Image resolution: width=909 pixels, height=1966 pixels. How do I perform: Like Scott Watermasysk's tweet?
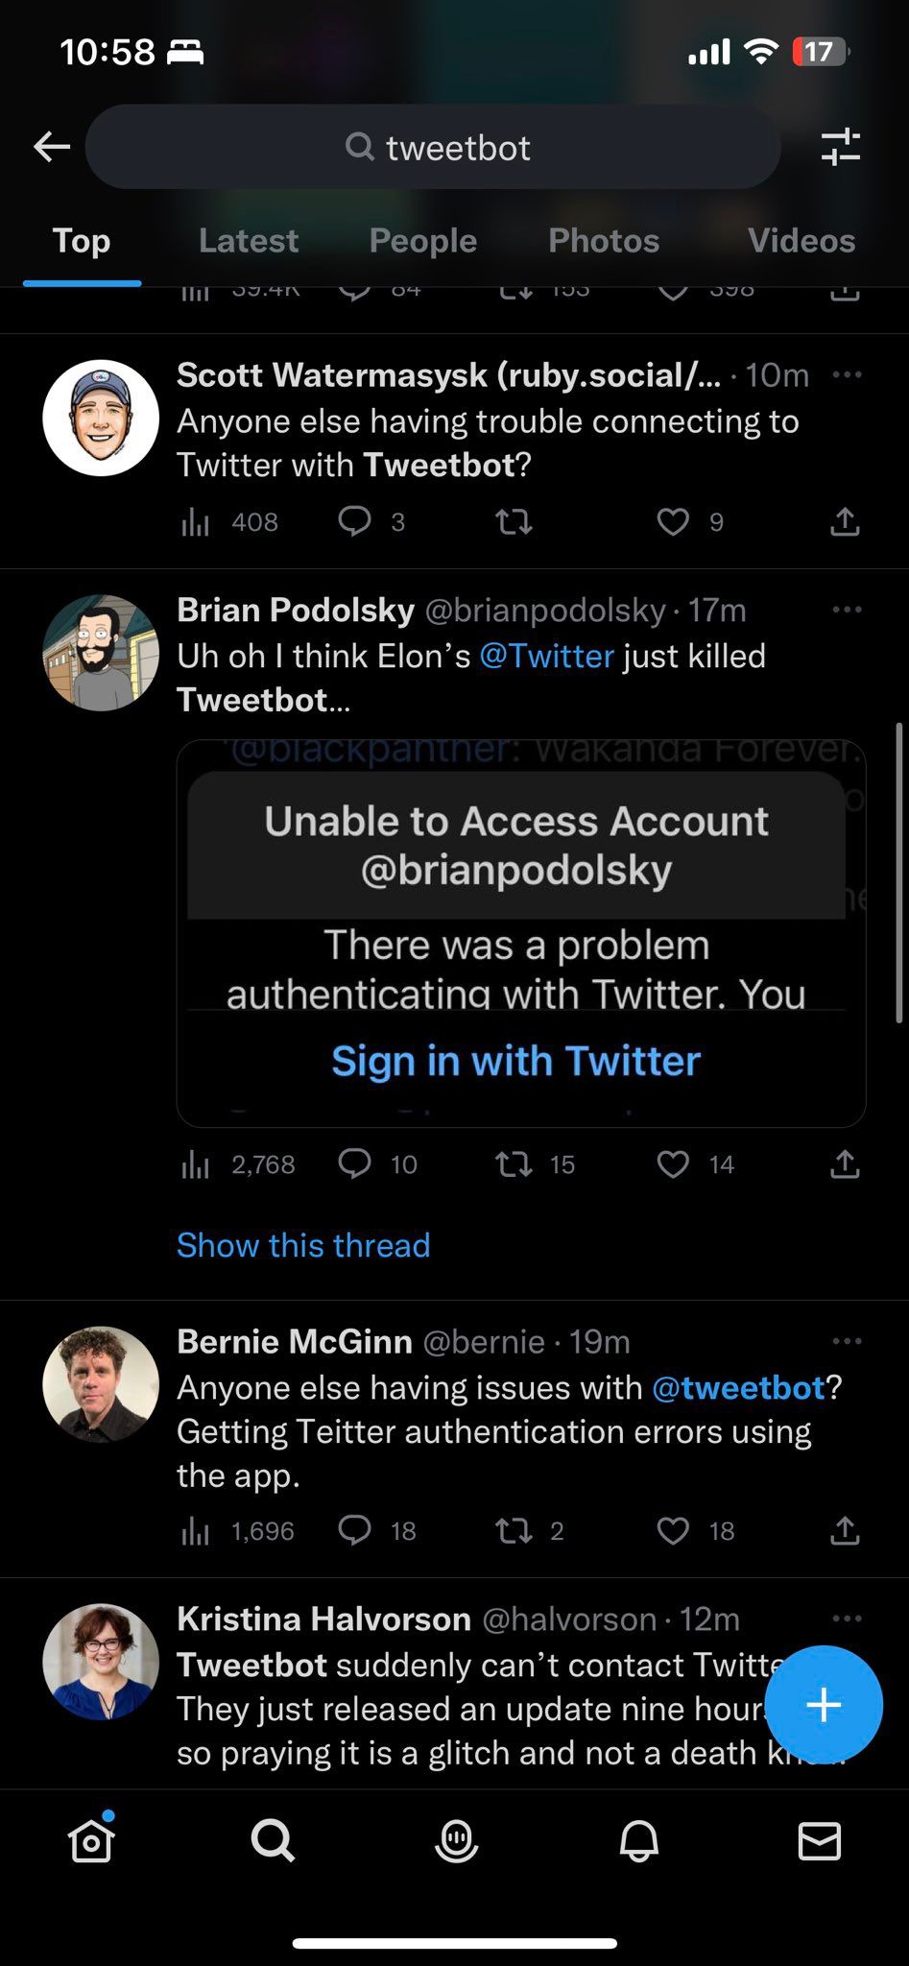(673, 521)
